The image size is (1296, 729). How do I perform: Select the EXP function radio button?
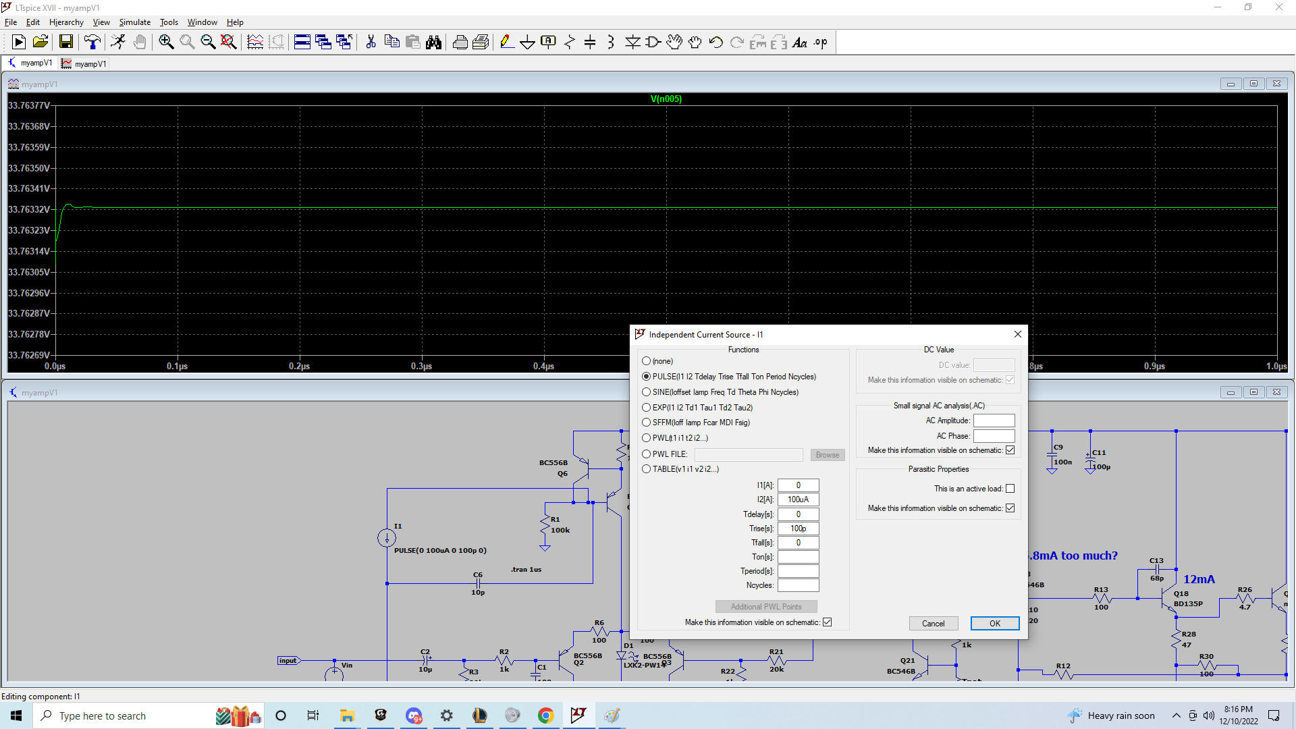[x=647, y=408]
